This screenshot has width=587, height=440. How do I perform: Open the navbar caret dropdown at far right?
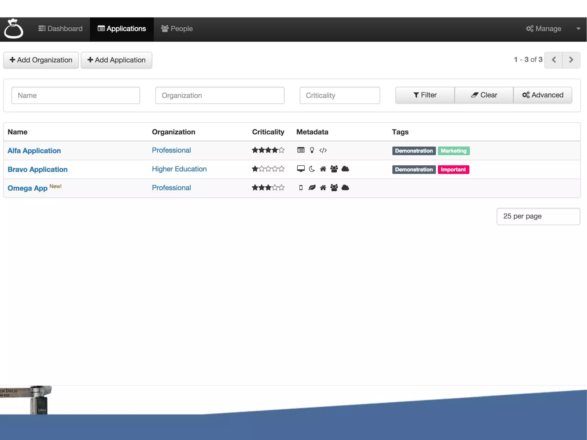(x=578, y=29)
